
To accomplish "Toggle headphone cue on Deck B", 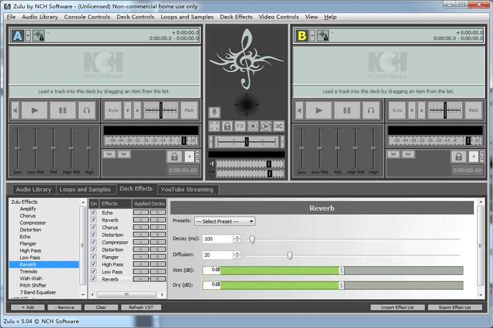I will 371,110.
